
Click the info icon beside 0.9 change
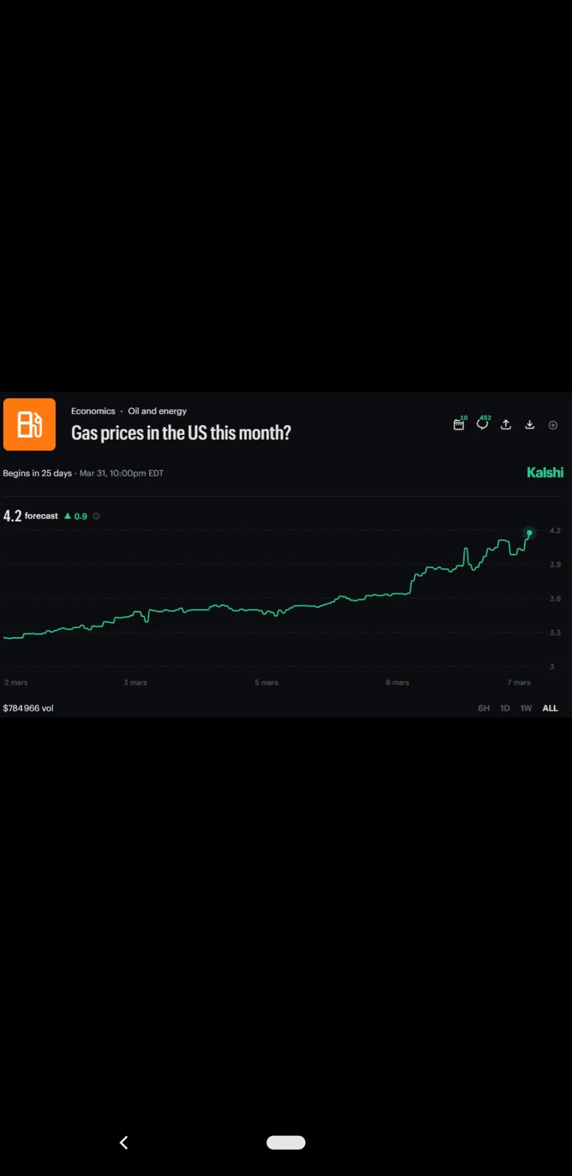(96, 516)
